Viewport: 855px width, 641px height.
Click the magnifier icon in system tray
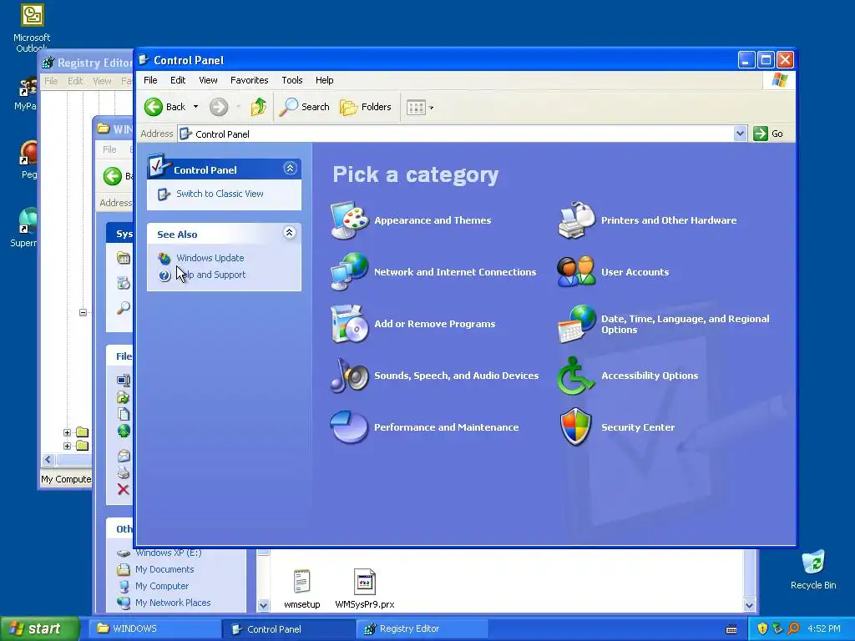pos(793,628)
